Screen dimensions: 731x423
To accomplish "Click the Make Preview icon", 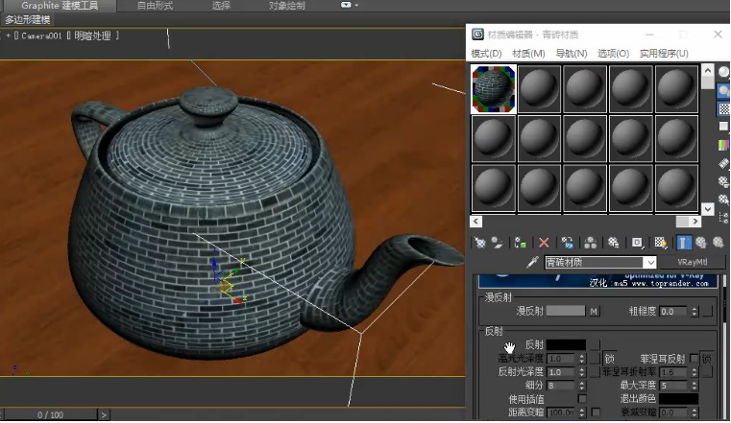I will coord(723,163).
